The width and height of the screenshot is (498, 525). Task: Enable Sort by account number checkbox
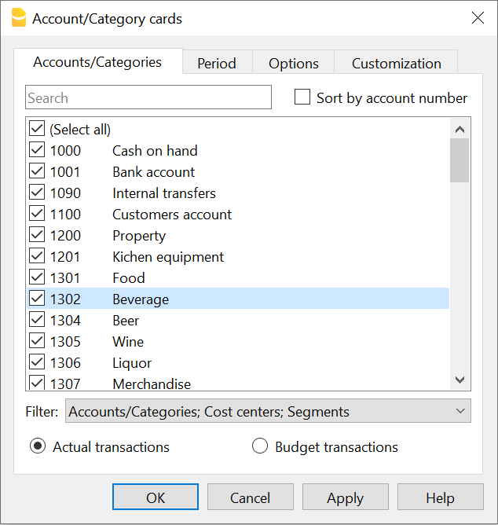[x=302, y=97]
